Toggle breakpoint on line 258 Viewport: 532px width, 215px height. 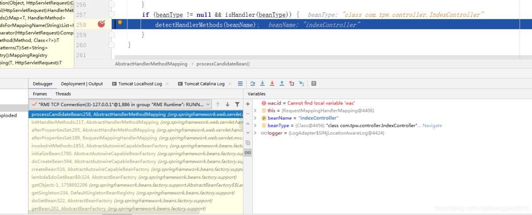point(102,24)
